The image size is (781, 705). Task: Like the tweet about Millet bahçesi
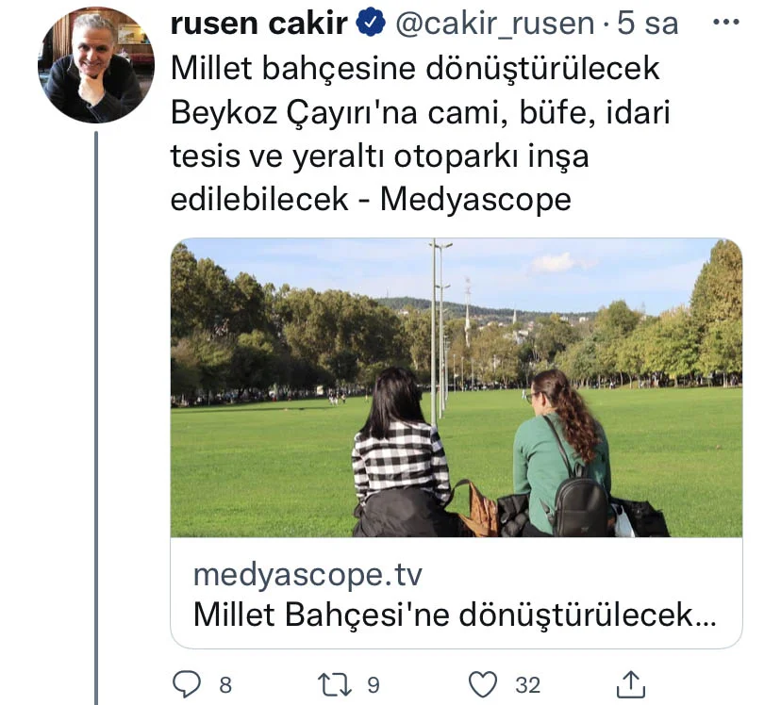(x=484, y=680)
